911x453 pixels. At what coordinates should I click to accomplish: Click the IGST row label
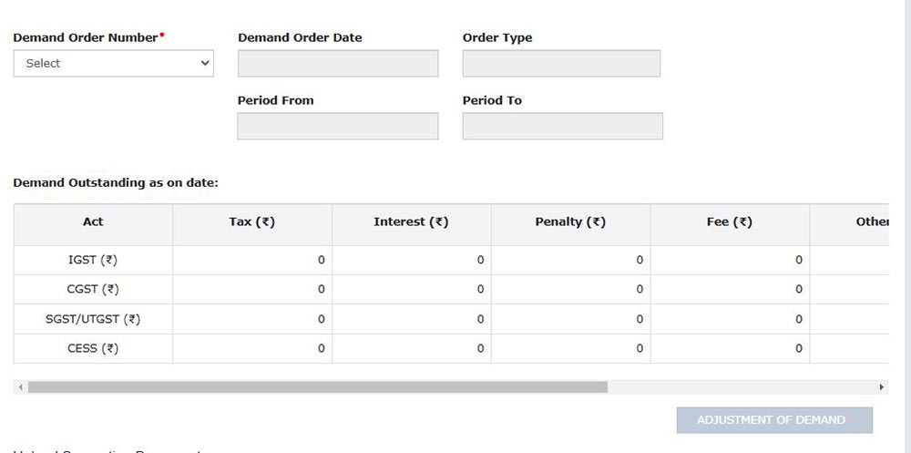pyautogui.click(x=93, y=261)
